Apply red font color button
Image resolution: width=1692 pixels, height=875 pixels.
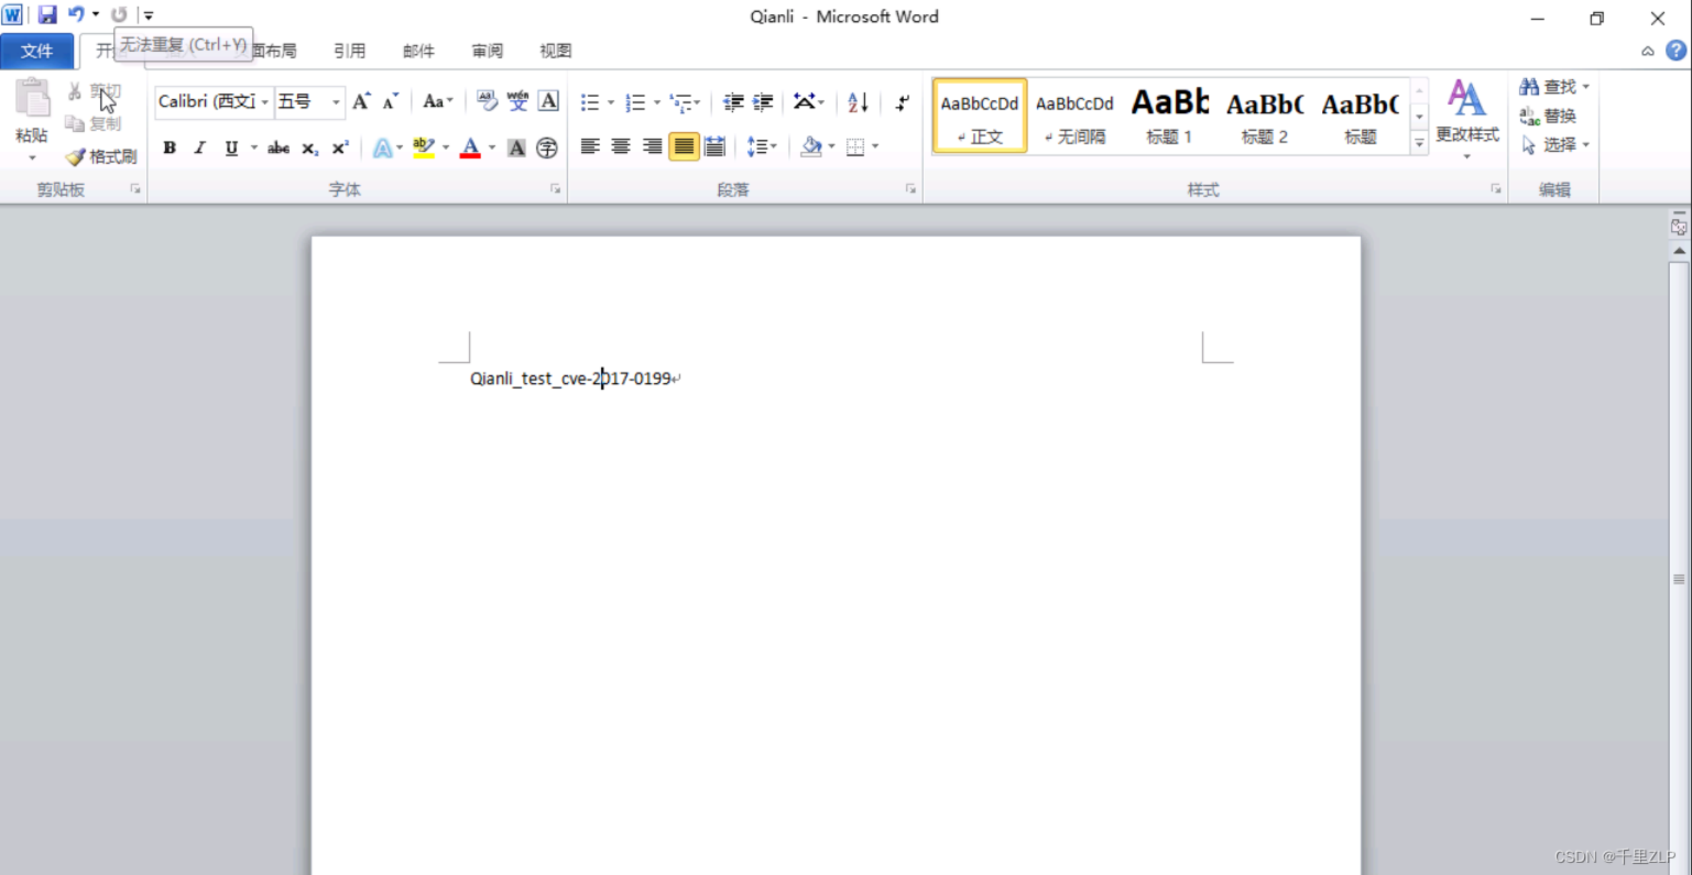click(x=471, y=147)
